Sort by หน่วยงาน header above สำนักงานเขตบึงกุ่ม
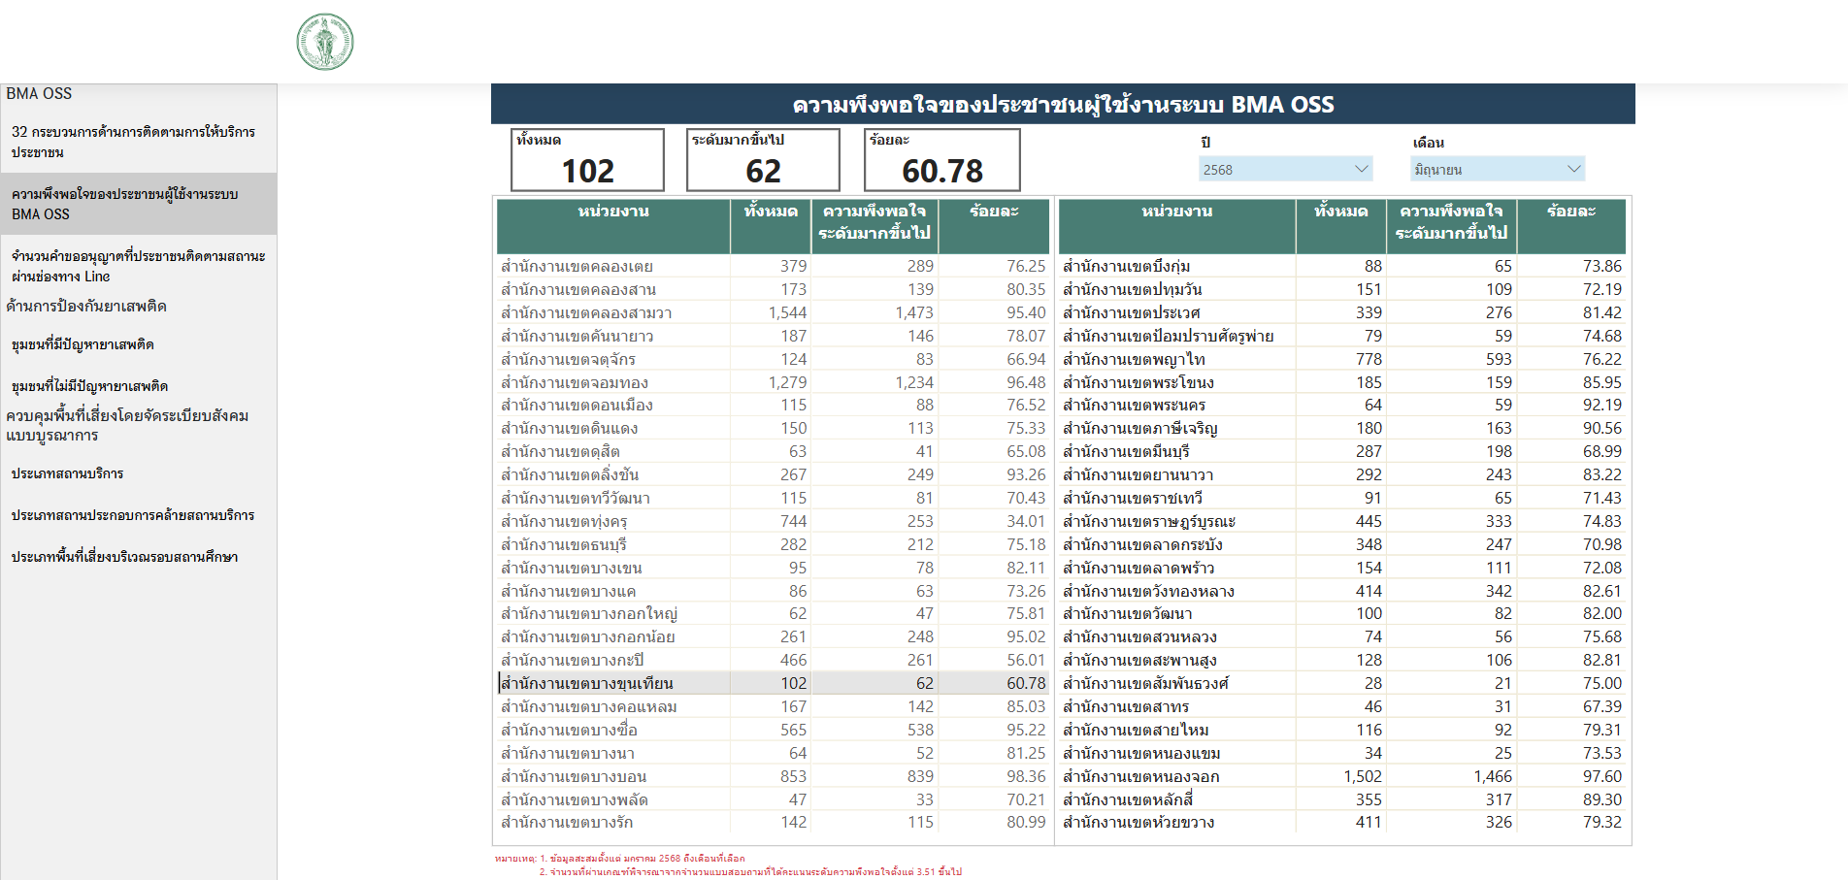Screen dimensions: 1848x880 click(1176, 212)
